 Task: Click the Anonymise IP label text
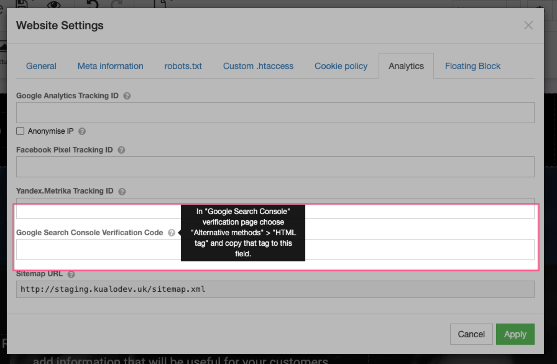coord(51,131)
